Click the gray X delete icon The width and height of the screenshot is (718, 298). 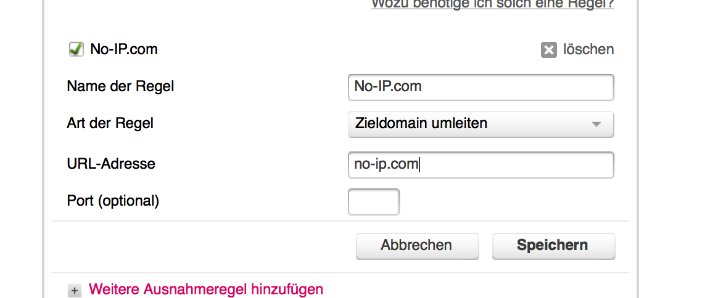(x=548, y=50)
